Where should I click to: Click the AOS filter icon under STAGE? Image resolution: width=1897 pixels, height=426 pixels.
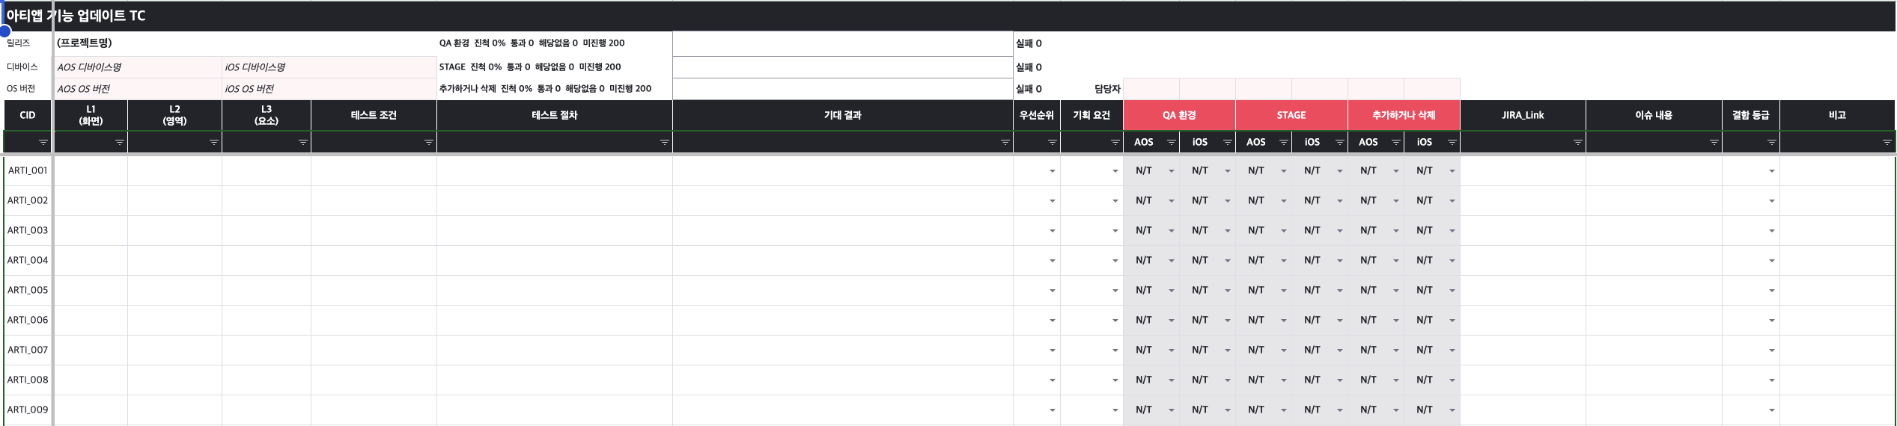click(1284, 142)
